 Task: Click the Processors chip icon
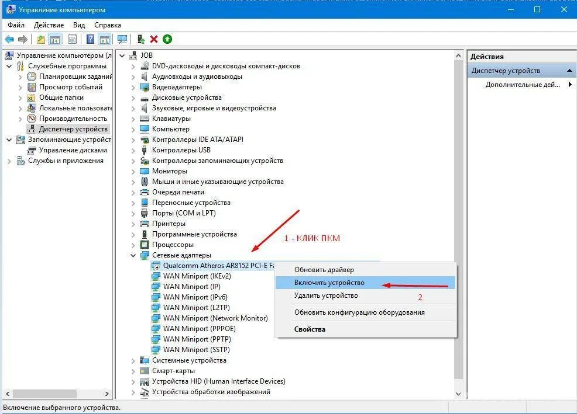[x=145, y=245]
